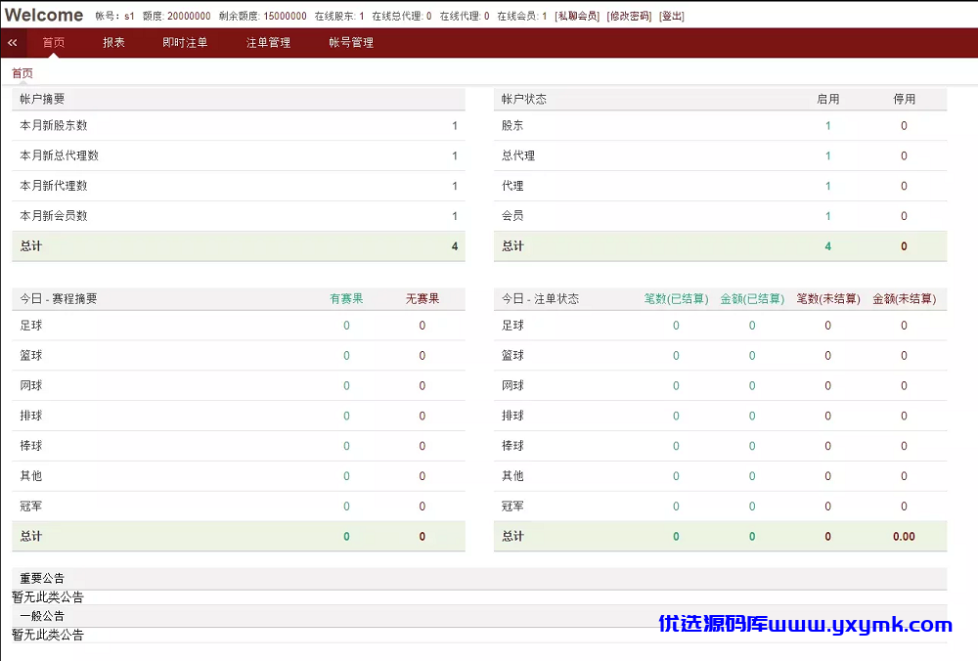
Task: Open the 报表 menu
Action: (x=114, y=43)
